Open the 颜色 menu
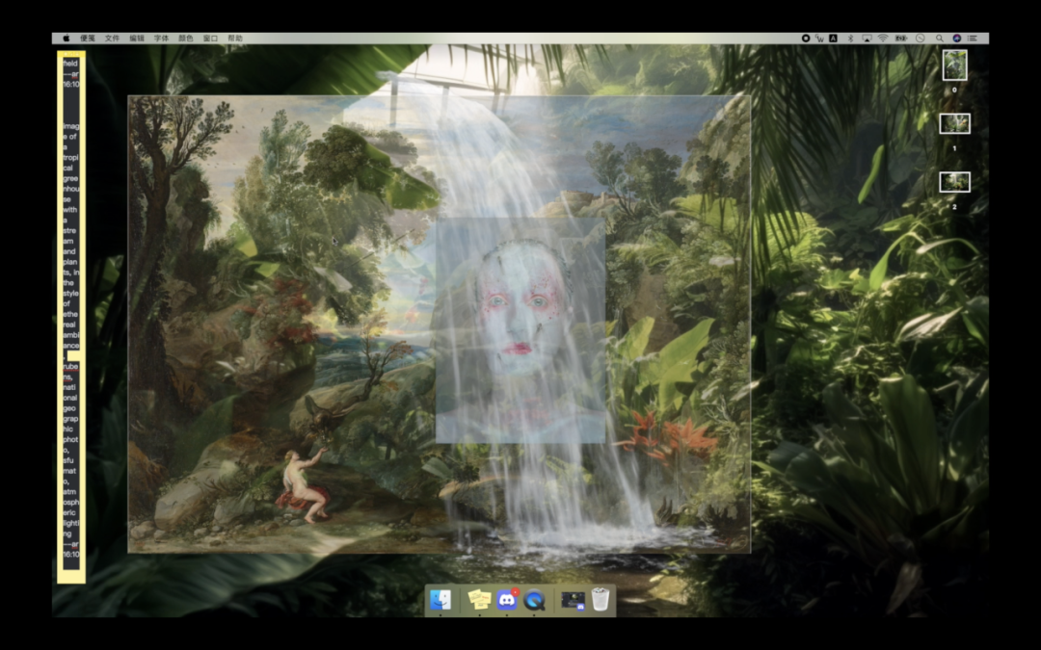Screen dimensions: 1041x650 point(186,39)
